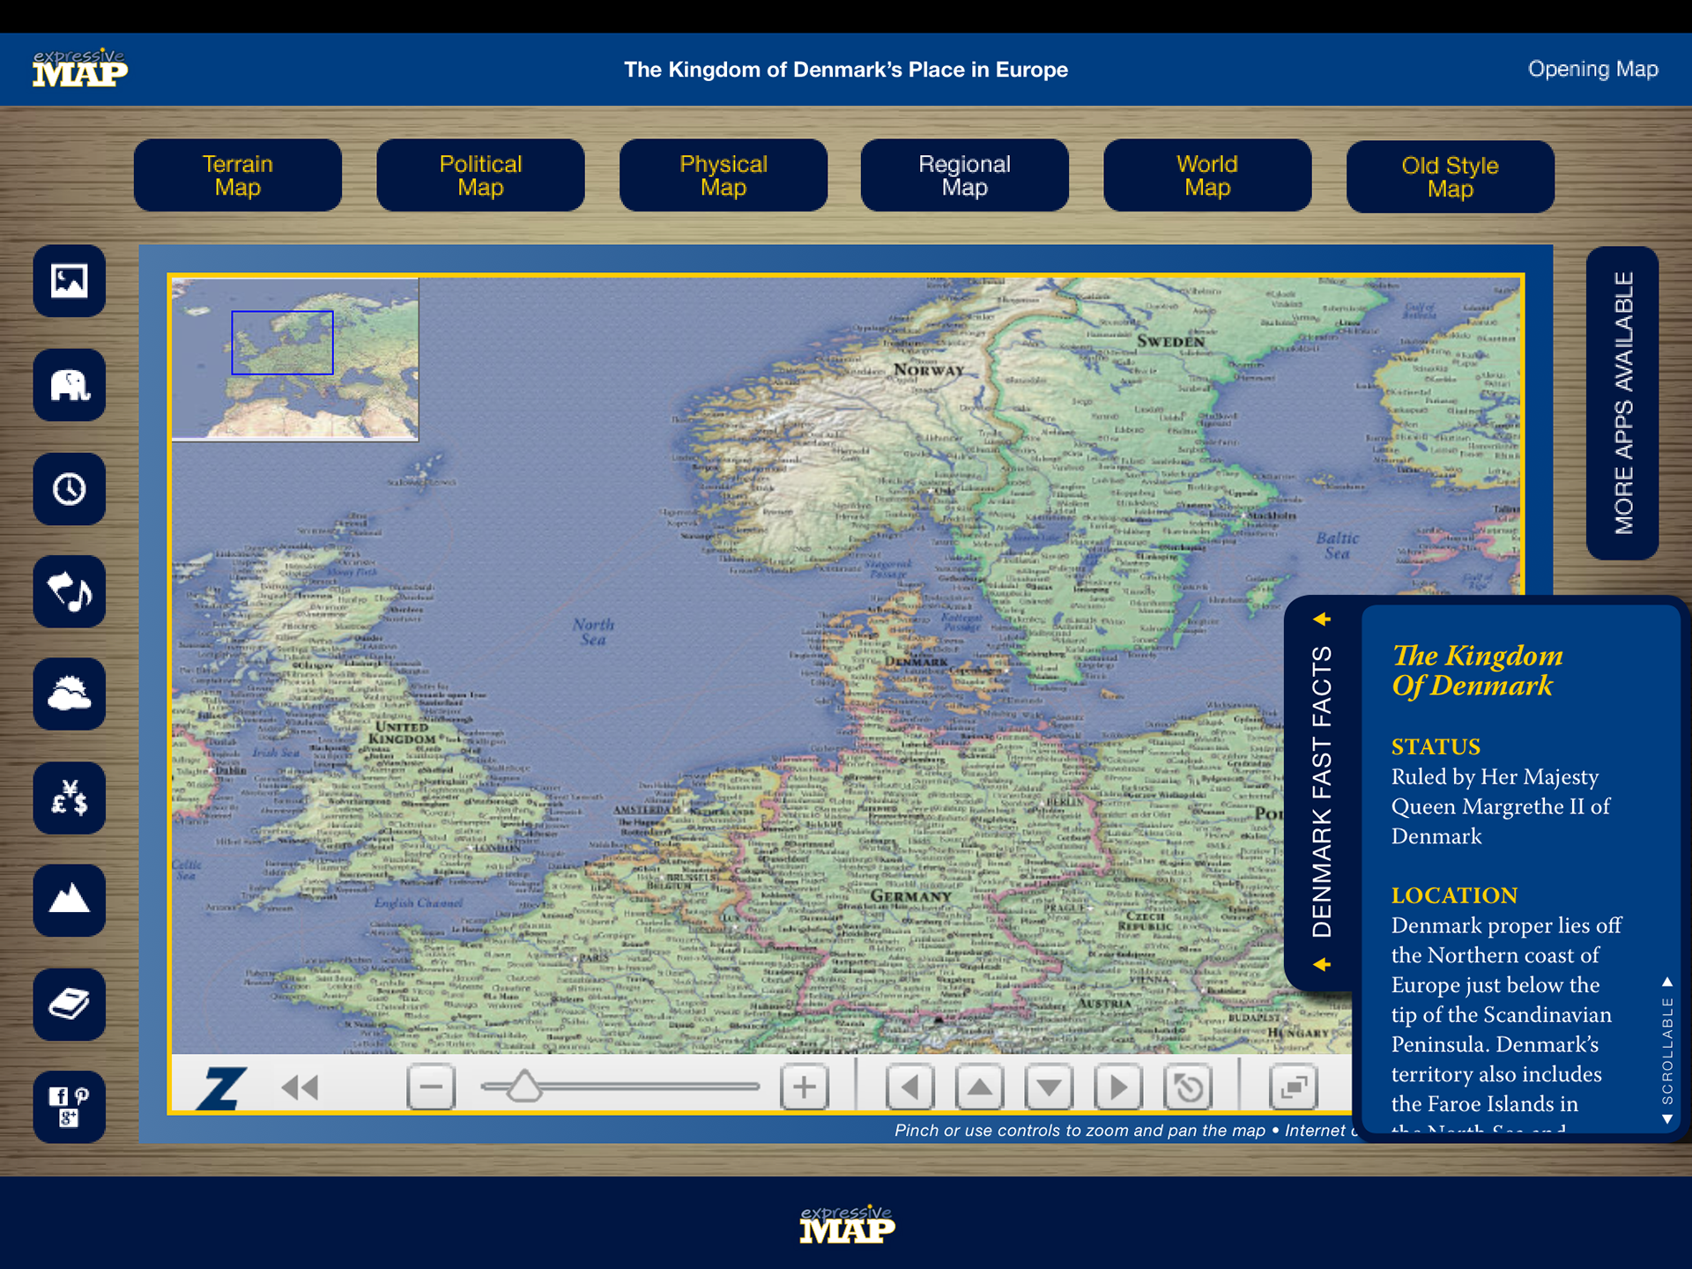This screenshot has height=1269, width=1692.
Task: Open the World Map button
Action: 1206,175
